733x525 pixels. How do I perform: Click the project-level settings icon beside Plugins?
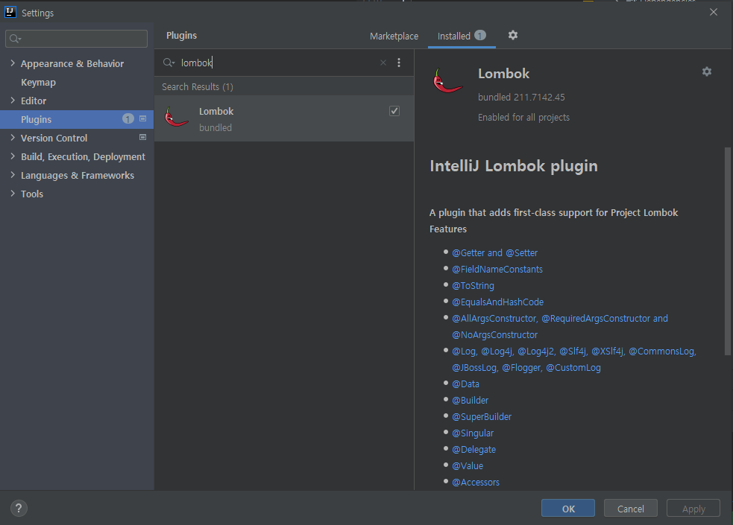tap(143, 119)
